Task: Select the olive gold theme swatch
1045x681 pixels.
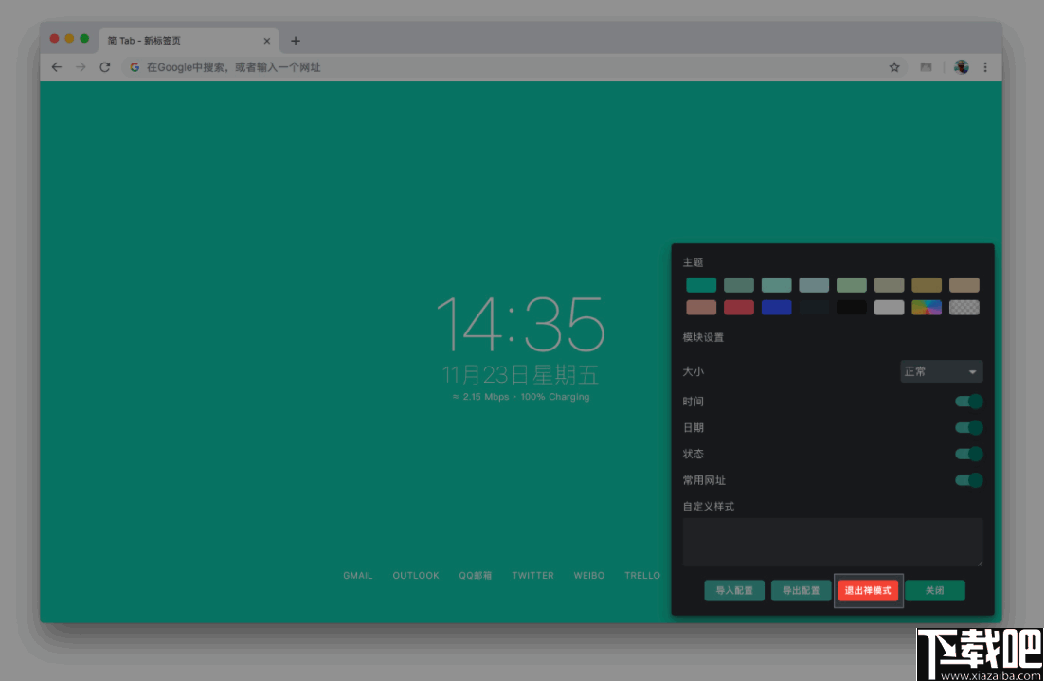Action: (927, 285)
